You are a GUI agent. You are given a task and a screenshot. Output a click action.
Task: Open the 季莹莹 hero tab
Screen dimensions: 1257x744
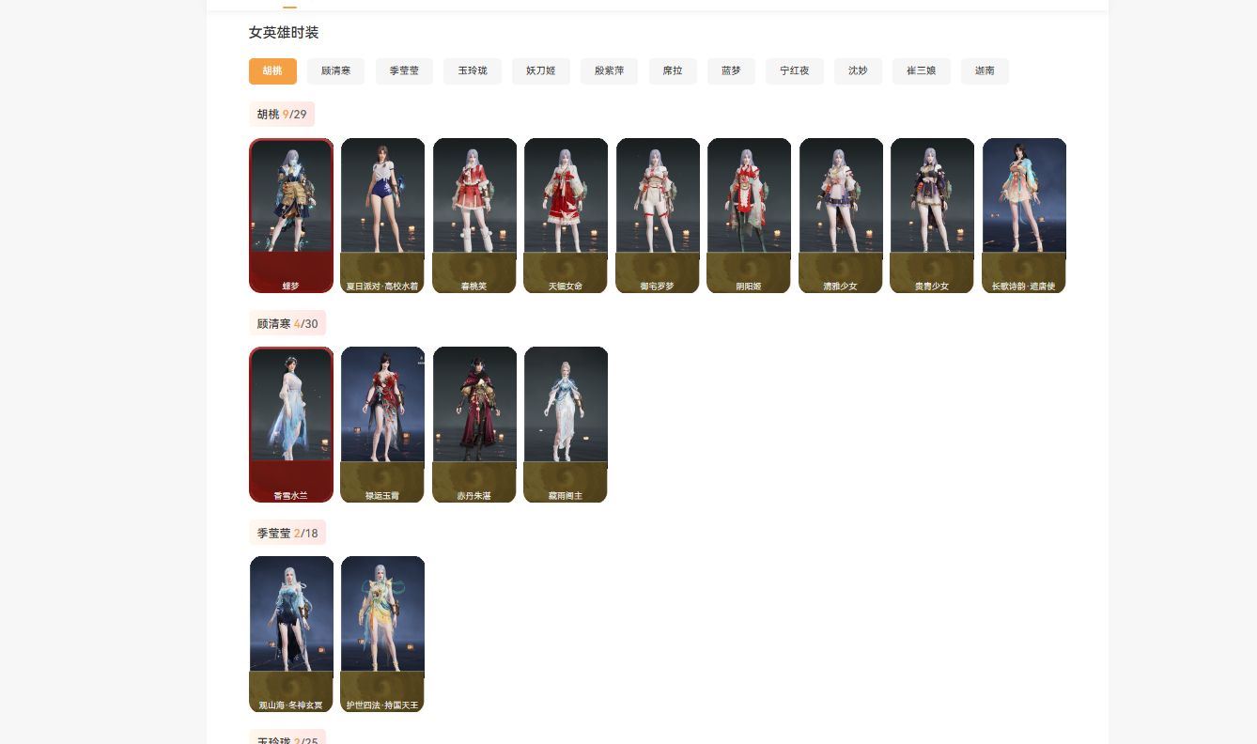tap(404, 71)
